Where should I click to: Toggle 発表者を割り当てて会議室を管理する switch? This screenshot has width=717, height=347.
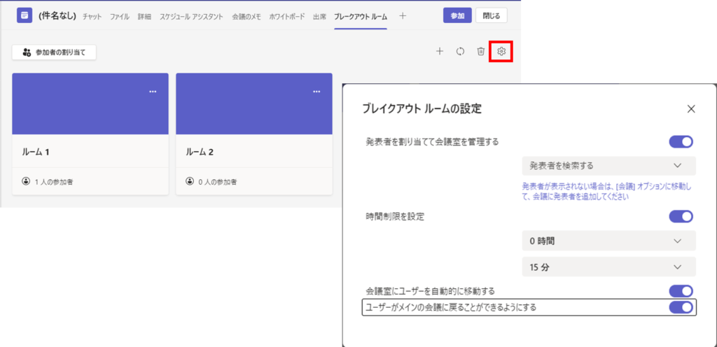pos(681,142)
